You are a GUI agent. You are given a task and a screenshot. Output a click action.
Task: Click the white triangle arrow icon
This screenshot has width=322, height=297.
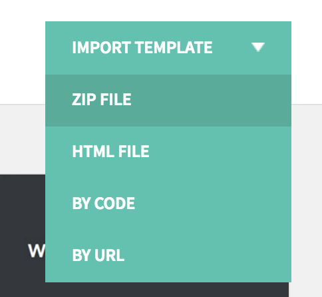(x=258, y=47)
